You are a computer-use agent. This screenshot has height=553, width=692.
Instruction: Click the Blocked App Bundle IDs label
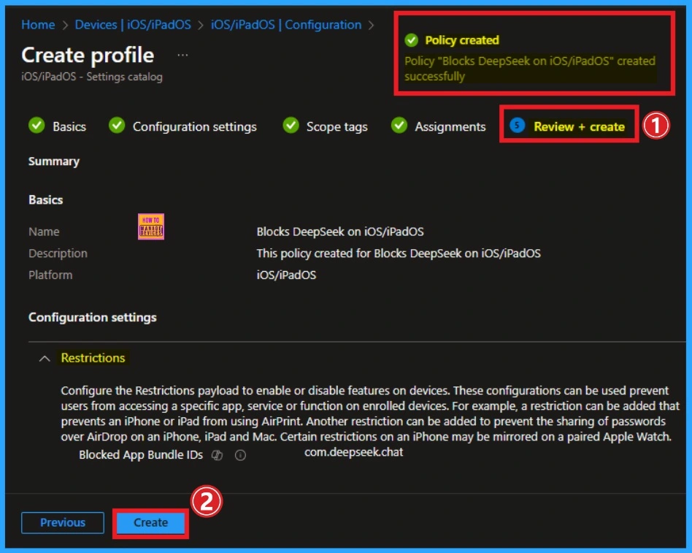pos(141,455)
